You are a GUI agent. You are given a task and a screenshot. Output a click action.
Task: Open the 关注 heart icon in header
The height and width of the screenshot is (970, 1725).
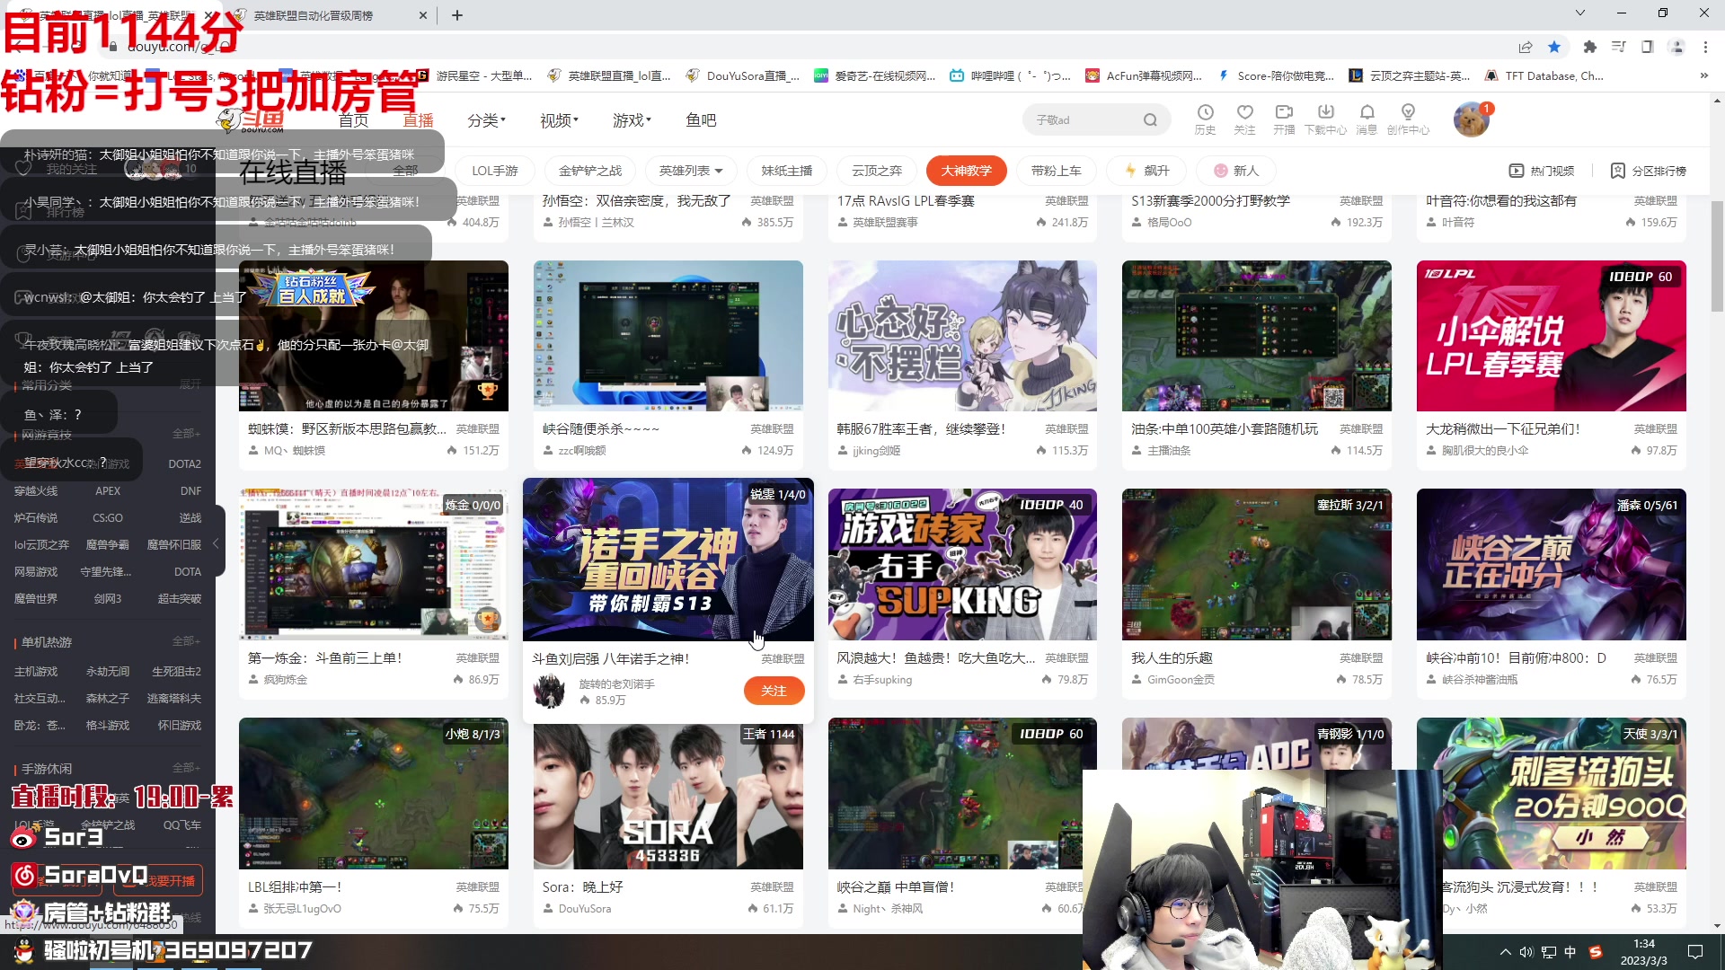pos(1244,119)
